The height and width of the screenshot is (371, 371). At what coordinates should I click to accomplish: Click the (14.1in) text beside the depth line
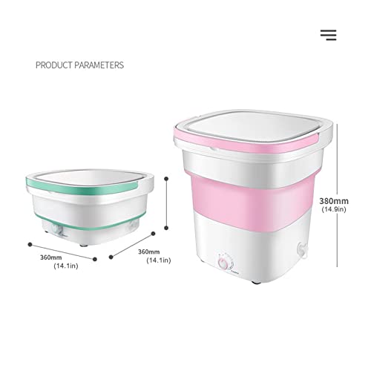pyautogui.click(x=159, y=260)
